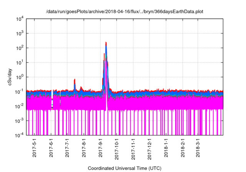Select the 2017-12-1 date tick label
The width and height of the screenshot is (246, 172).
click(x=150, y=149)
